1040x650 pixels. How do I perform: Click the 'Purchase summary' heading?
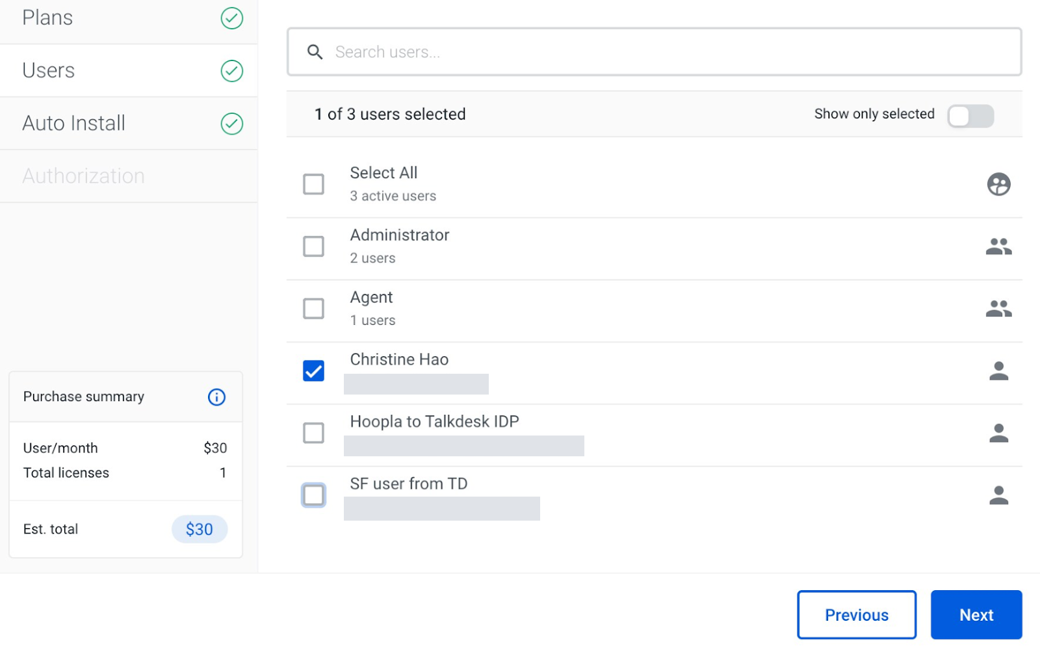click(84, 396)
